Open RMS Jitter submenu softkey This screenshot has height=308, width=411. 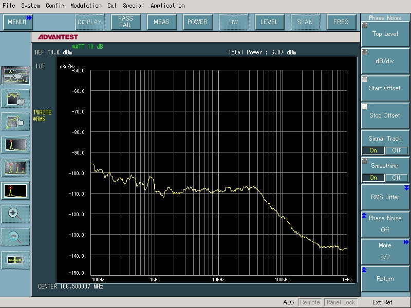pos(385,197)
